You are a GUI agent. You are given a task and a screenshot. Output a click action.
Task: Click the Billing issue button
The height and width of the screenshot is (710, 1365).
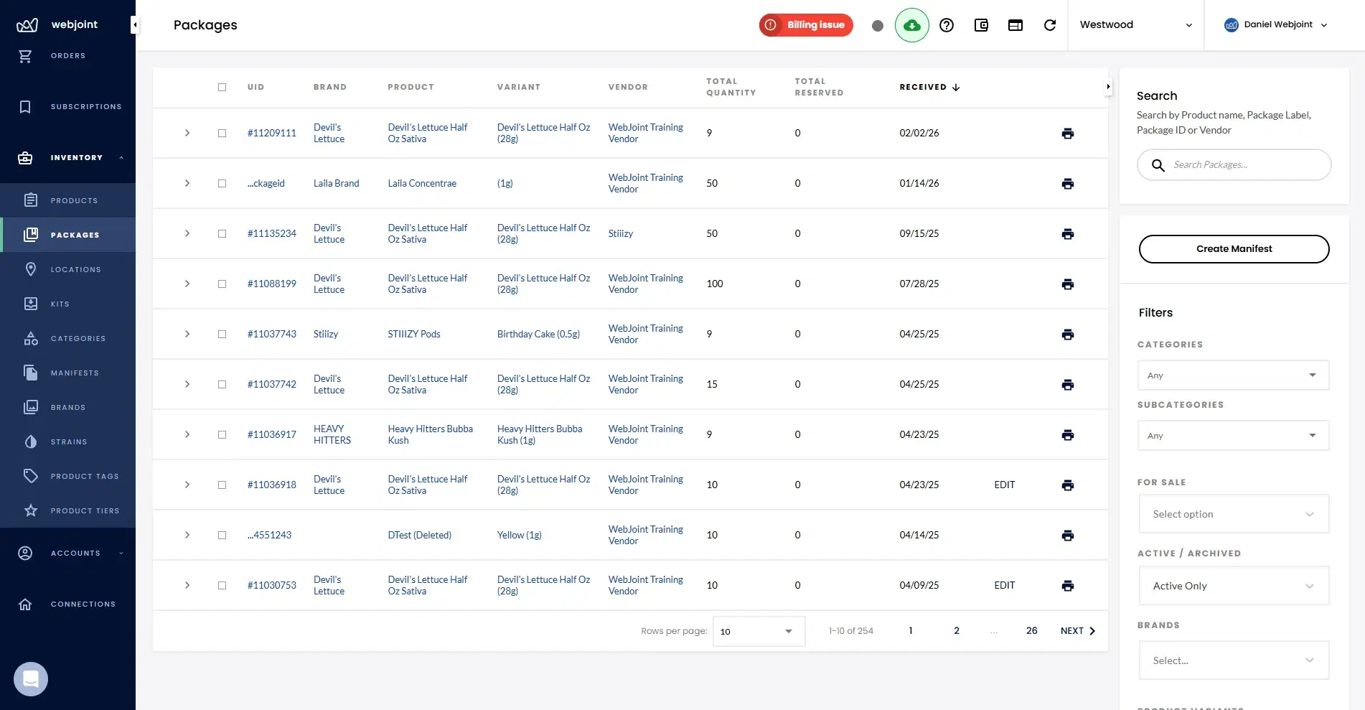click(x=805, y=25)
